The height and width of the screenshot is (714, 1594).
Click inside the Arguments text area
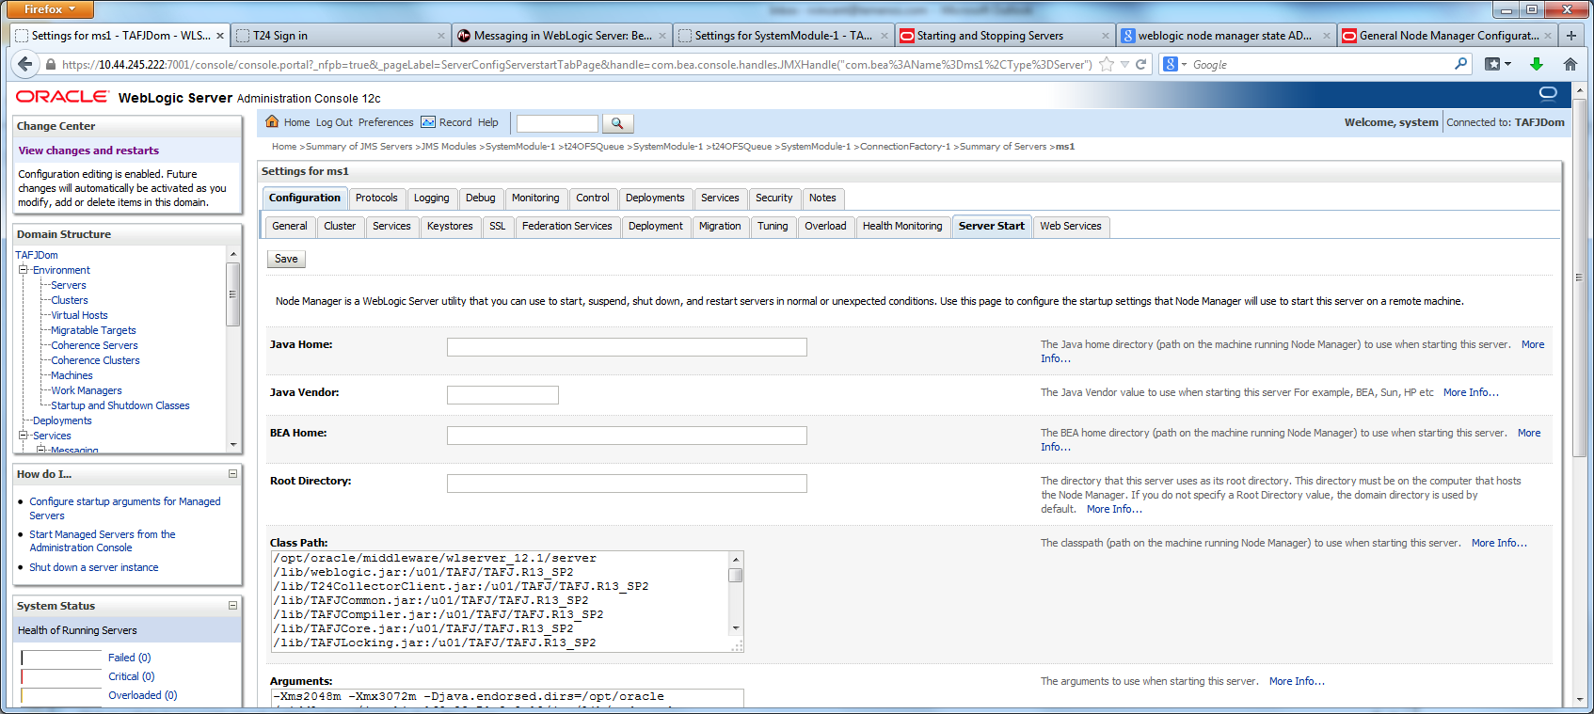pyautogui.click(x=507, y=698)
